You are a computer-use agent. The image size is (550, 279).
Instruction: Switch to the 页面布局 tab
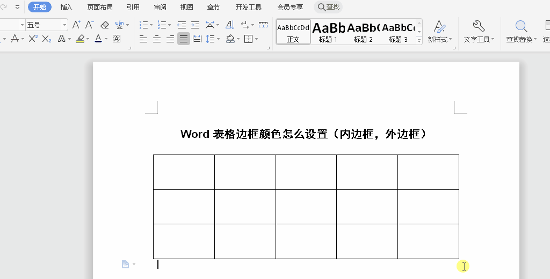tap(100, 7)
